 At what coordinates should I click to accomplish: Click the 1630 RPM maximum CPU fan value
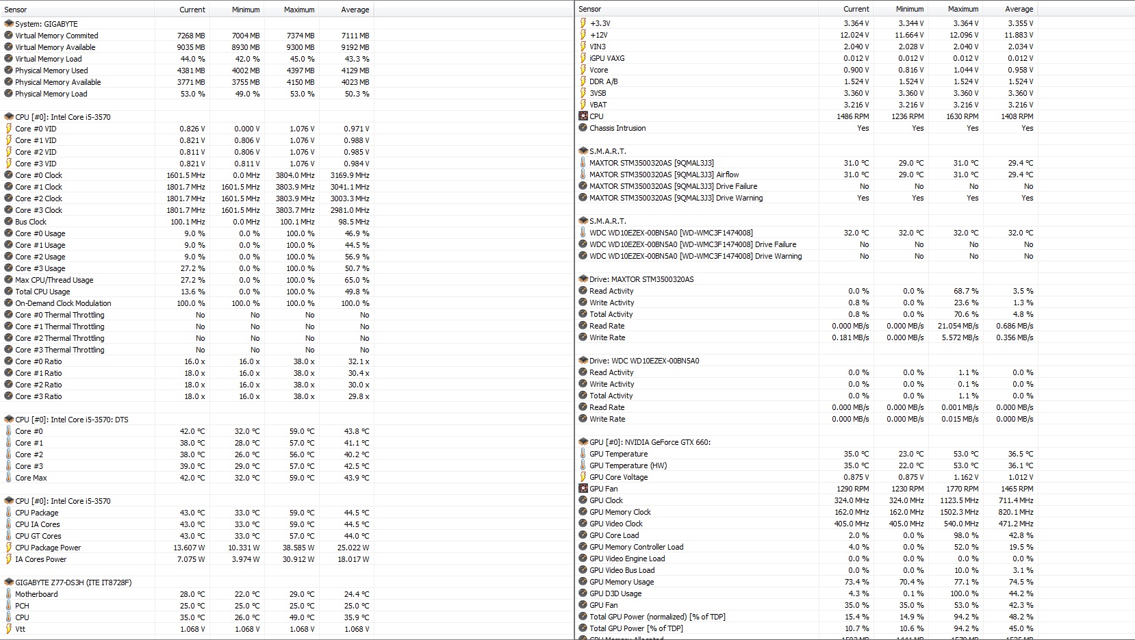[x=962, y=116]
